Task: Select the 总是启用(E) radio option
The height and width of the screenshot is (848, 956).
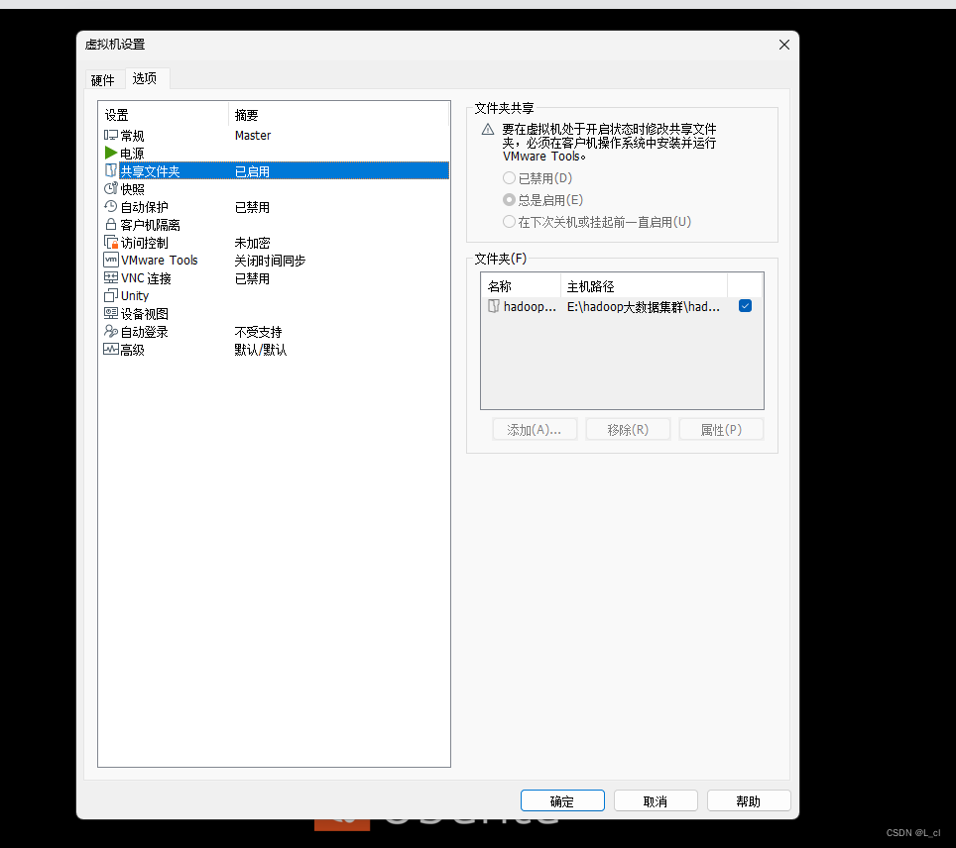Action: 509,200
